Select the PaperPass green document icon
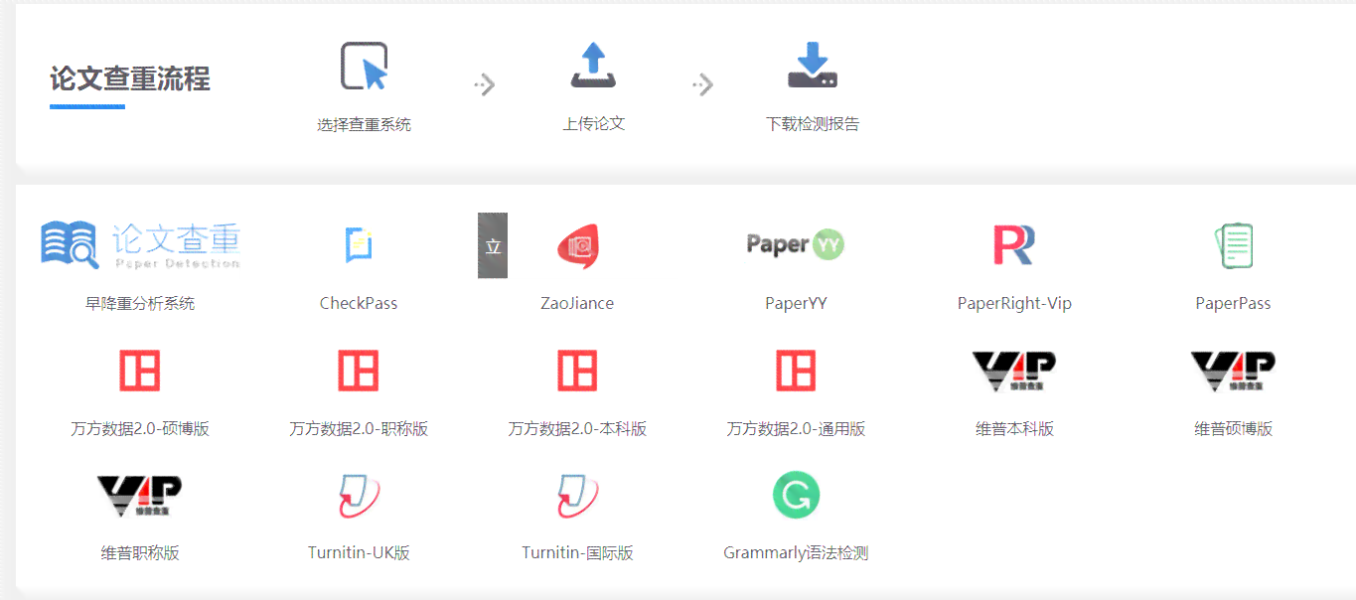The image size is (1356, 600). point(1233,246)
